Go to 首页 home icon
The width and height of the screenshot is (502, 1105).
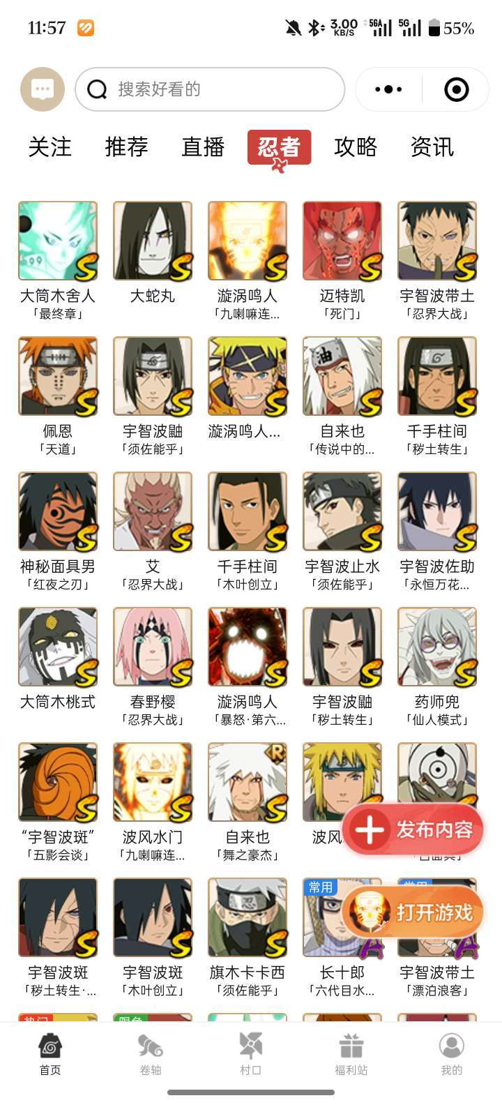click(50, 1046)
